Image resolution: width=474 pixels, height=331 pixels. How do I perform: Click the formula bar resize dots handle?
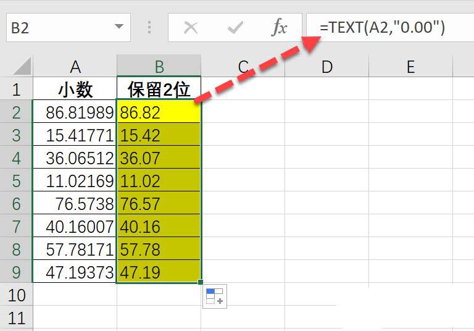tap(149, 28)
